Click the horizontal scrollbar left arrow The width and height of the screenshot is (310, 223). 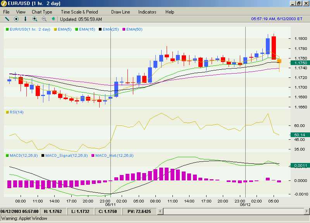[x=160, y=211]
